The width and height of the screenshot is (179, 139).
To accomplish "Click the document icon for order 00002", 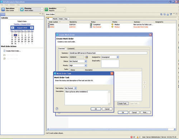I will [x=49, y=27].
